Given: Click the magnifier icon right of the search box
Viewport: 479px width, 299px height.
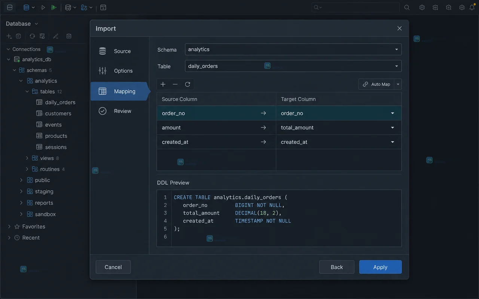Looking at the screenshot, I should 407,7.
